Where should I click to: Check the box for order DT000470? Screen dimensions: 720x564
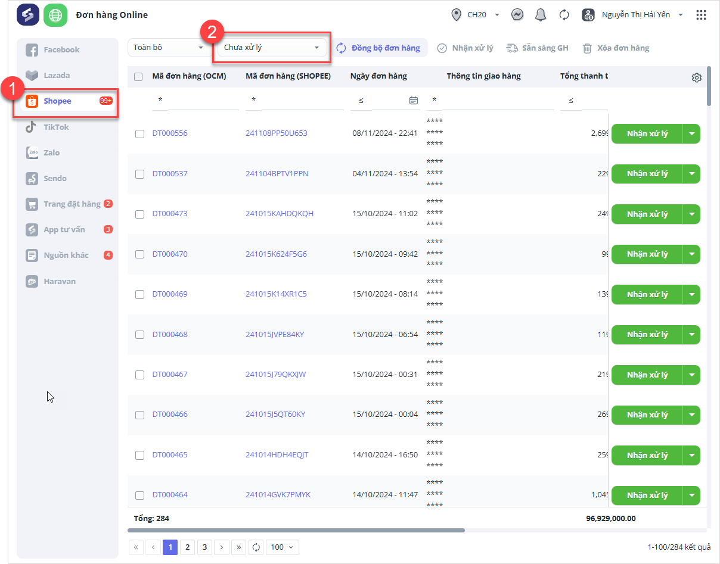coord(139,254)
